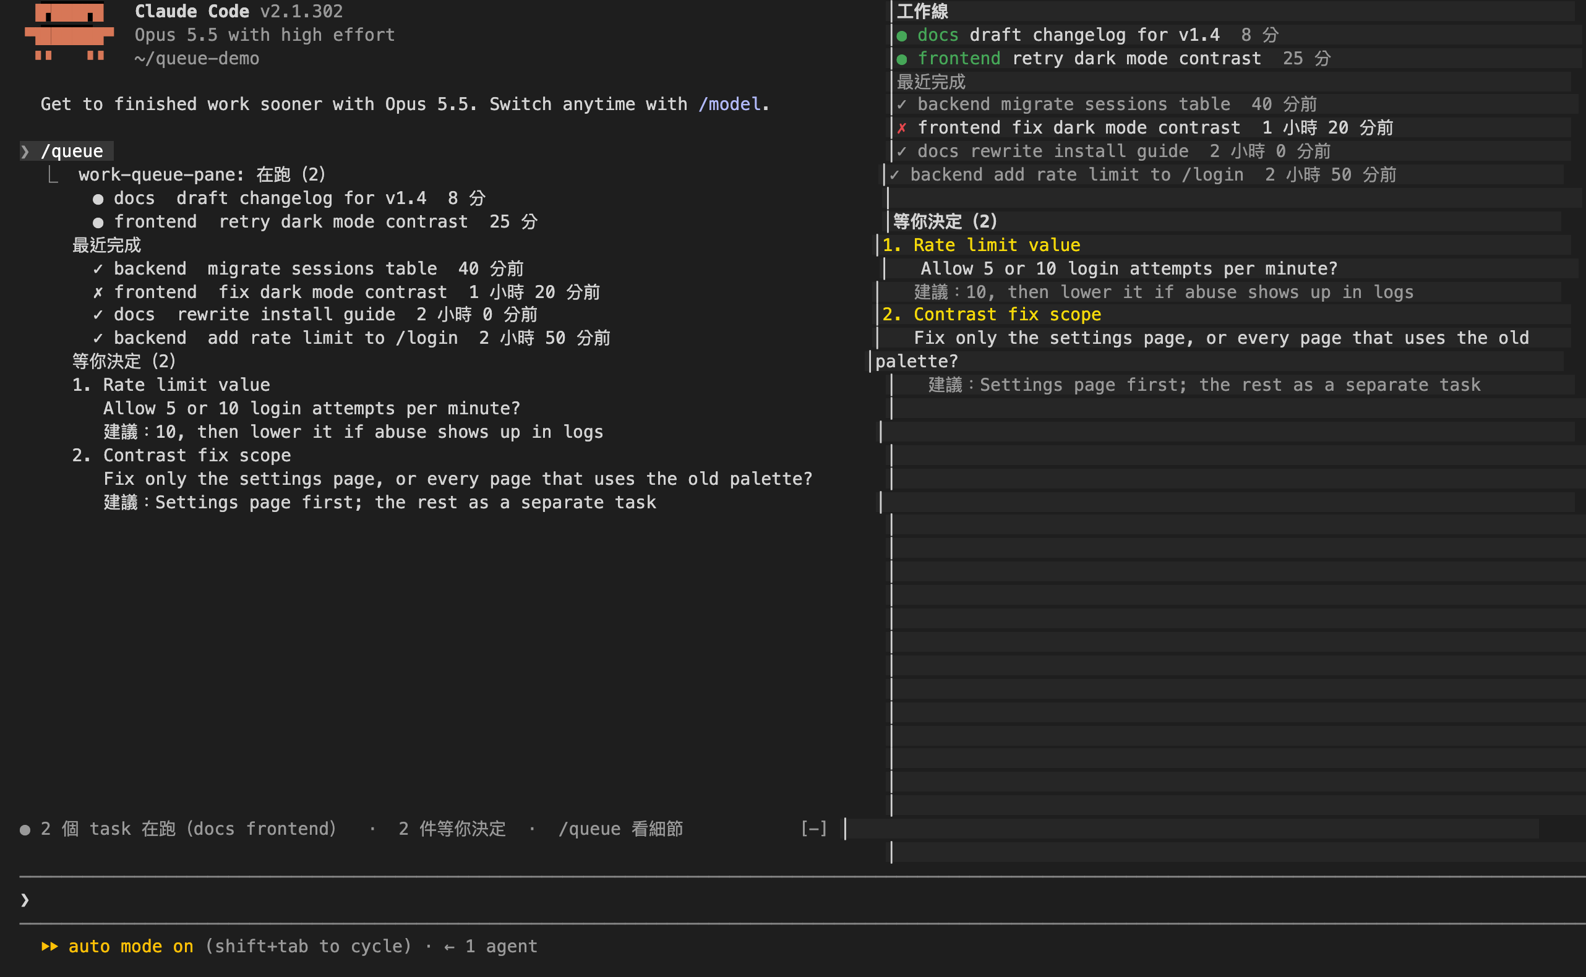
Task: Click '/queue 看細節' in the status line
Action: pos(620,829)
